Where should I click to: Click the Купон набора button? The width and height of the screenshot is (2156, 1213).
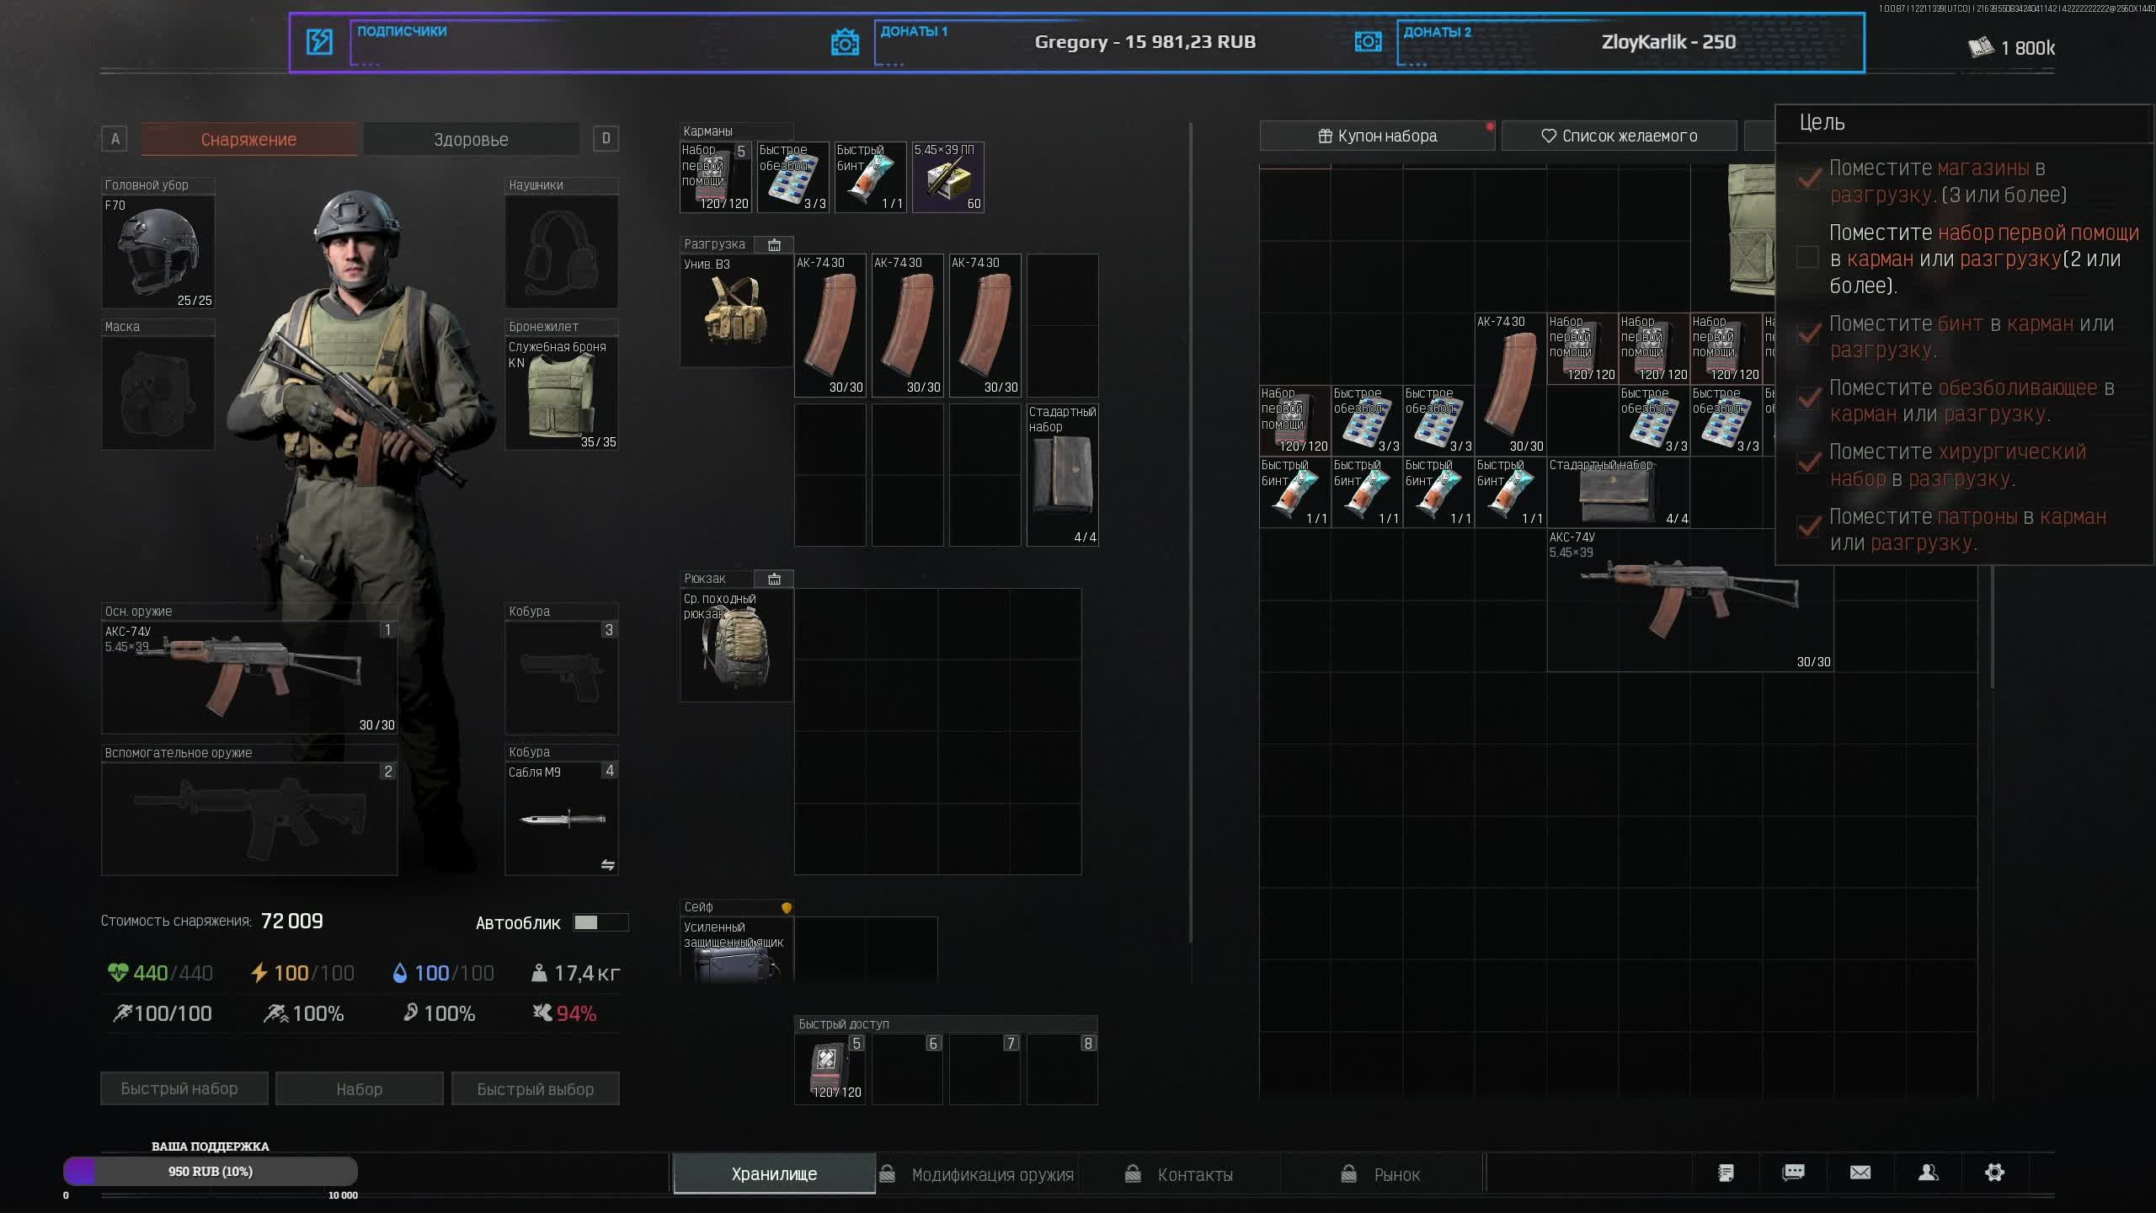point(1377,136)
